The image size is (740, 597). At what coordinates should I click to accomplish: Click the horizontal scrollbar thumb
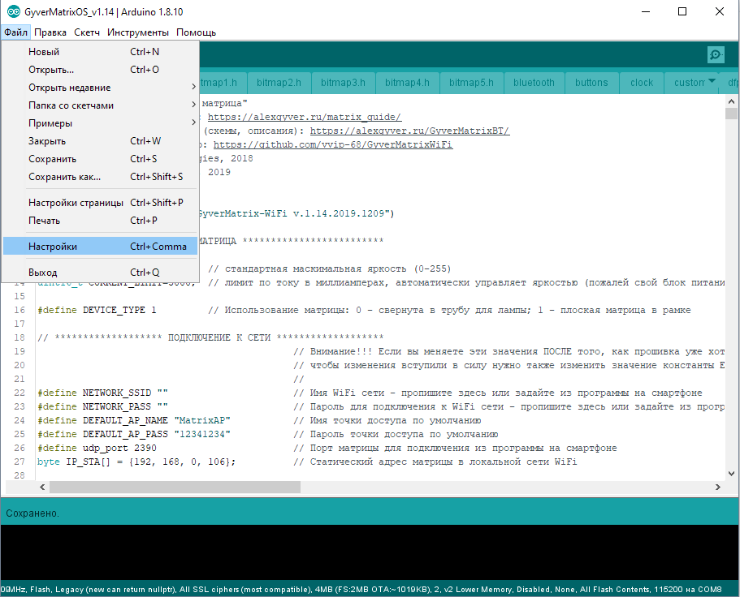click(175, 487)
